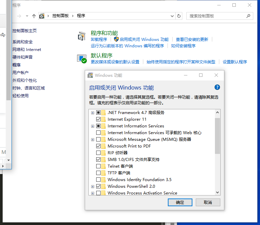Uncheck Windows PowerShell 2.0 checkbox
The height and width of the screenshot is (225, 260).
click(98, 186)
